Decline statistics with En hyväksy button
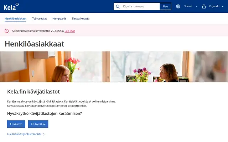228x142 pixels. click(38, 124)
